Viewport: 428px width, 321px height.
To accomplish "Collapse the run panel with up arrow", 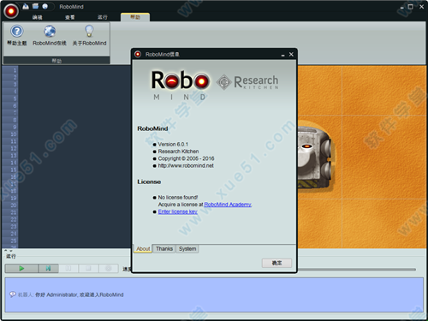I will pyautogui.click(x=6, y=251).
